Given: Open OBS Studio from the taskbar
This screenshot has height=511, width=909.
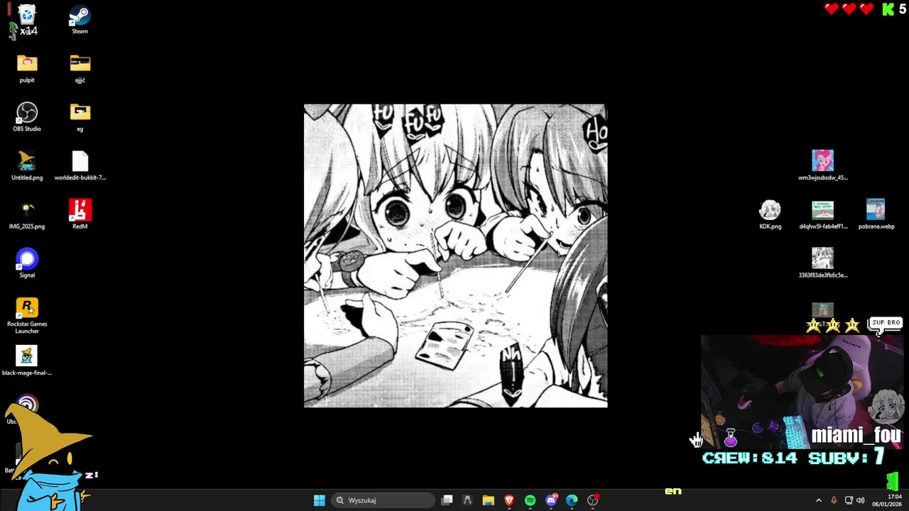Looking at the screenshot, I should pos(593,500).
